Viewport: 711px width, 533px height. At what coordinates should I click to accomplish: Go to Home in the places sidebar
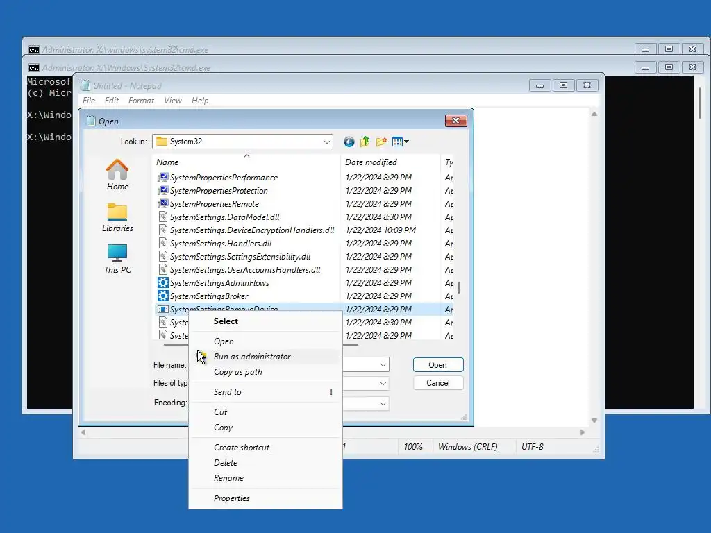117,174
